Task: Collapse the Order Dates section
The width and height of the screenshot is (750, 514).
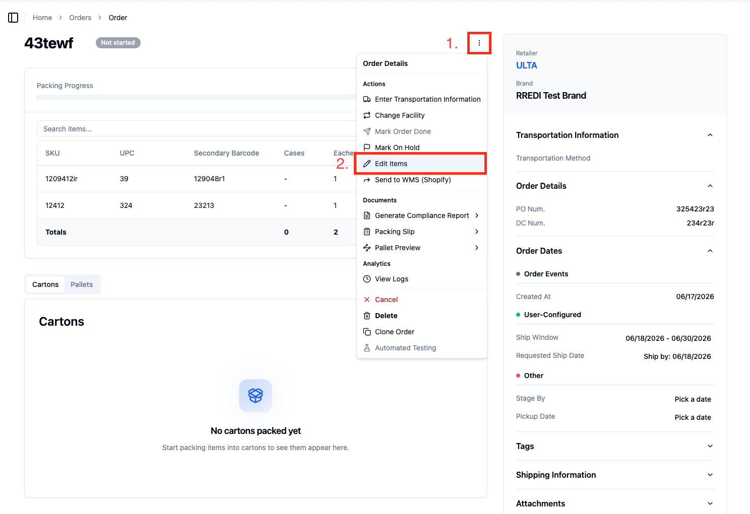Action: [x=710, y=251]
